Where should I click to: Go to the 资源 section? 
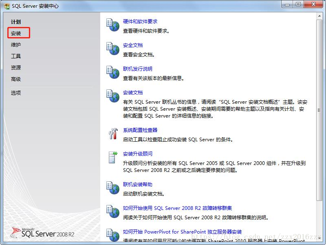16,67
